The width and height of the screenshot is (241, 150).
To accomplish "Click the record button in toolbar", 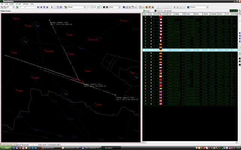I will coord(174,7).
